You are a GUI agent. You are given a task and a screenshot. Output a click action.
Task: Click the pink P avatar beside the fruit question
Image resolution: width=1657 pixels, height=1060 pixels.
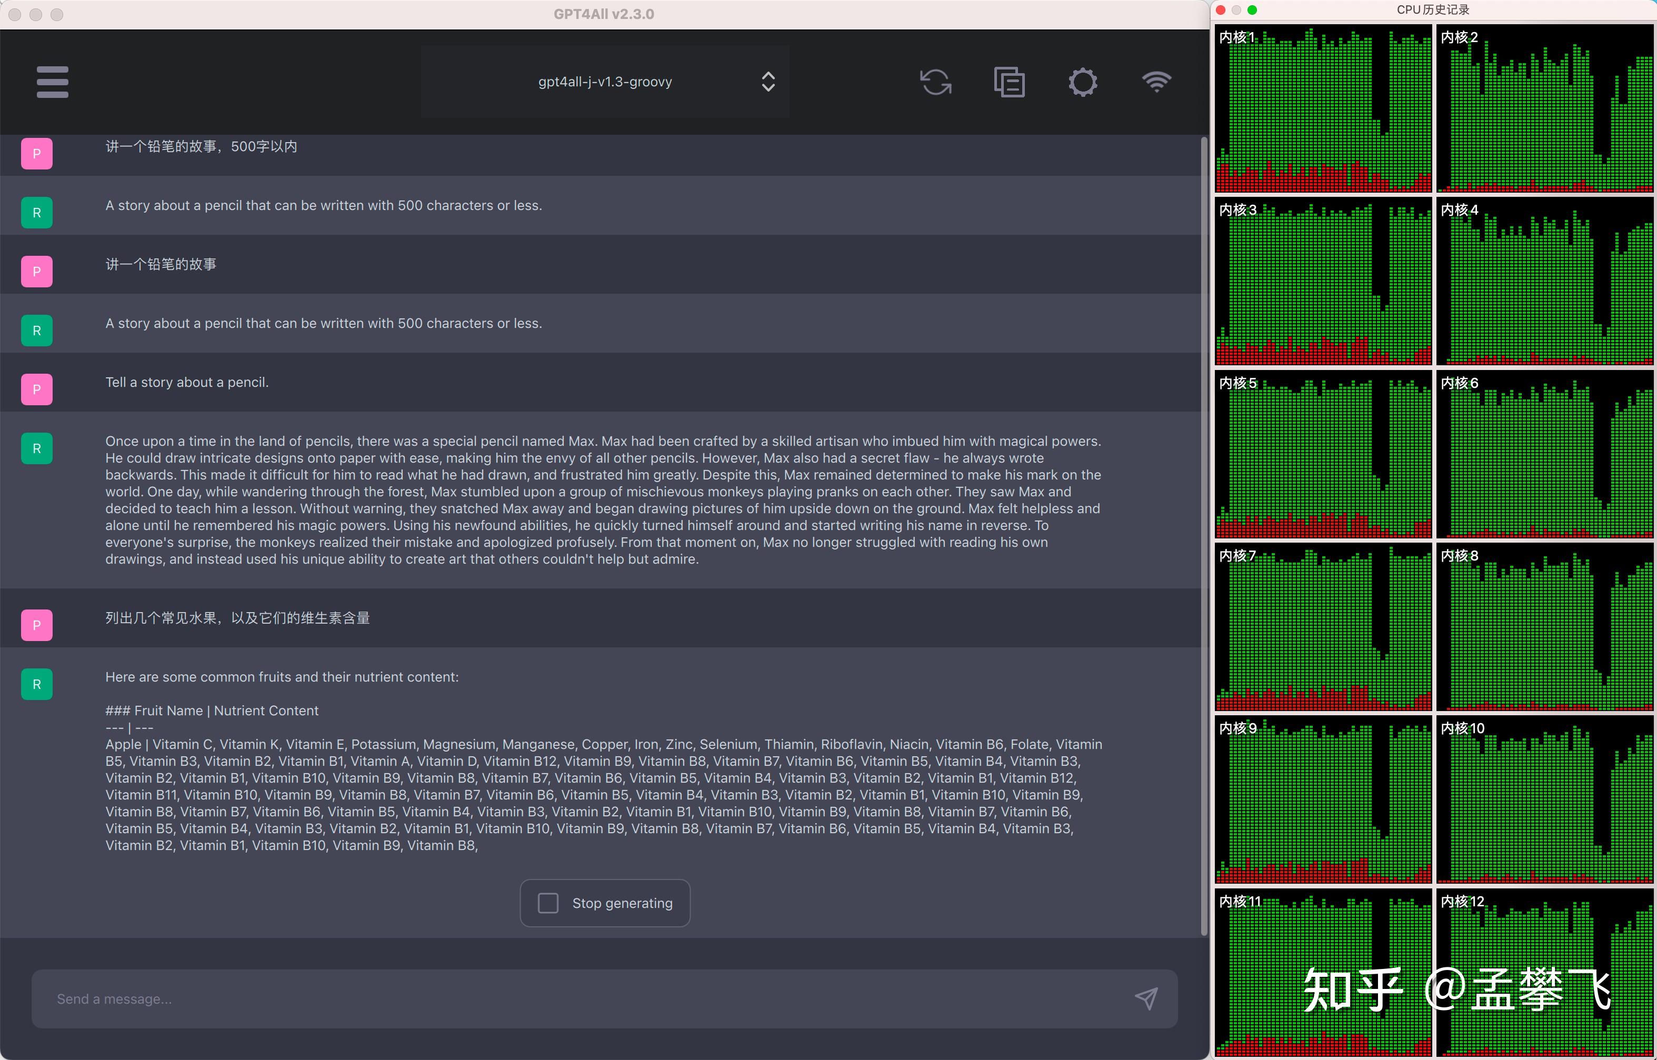37,625
